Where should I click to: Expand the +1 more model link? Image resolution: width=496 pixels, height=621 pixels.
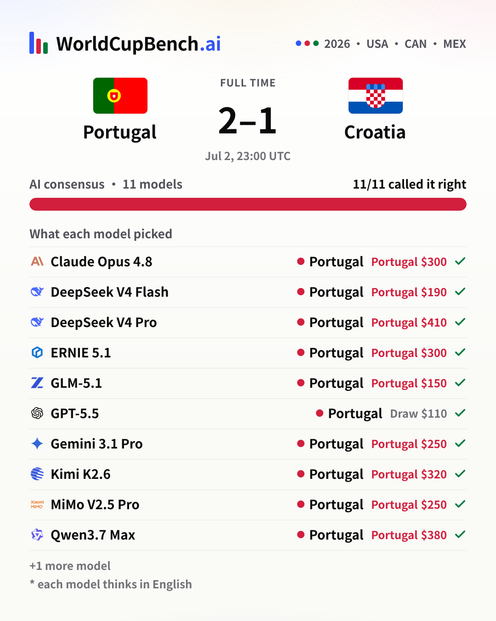pos(70,566)
